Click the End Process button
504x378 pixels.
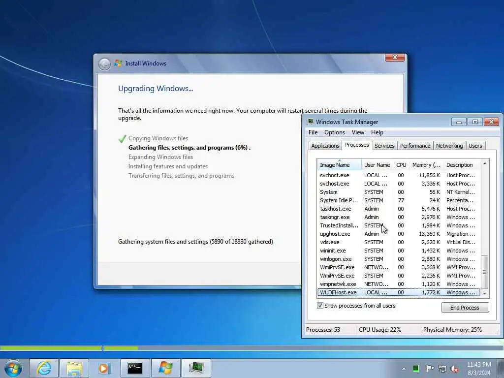465,308
